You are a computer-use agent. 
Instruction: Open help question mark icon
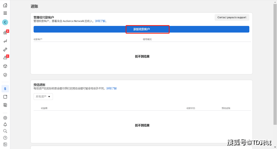tap(5, 138)
